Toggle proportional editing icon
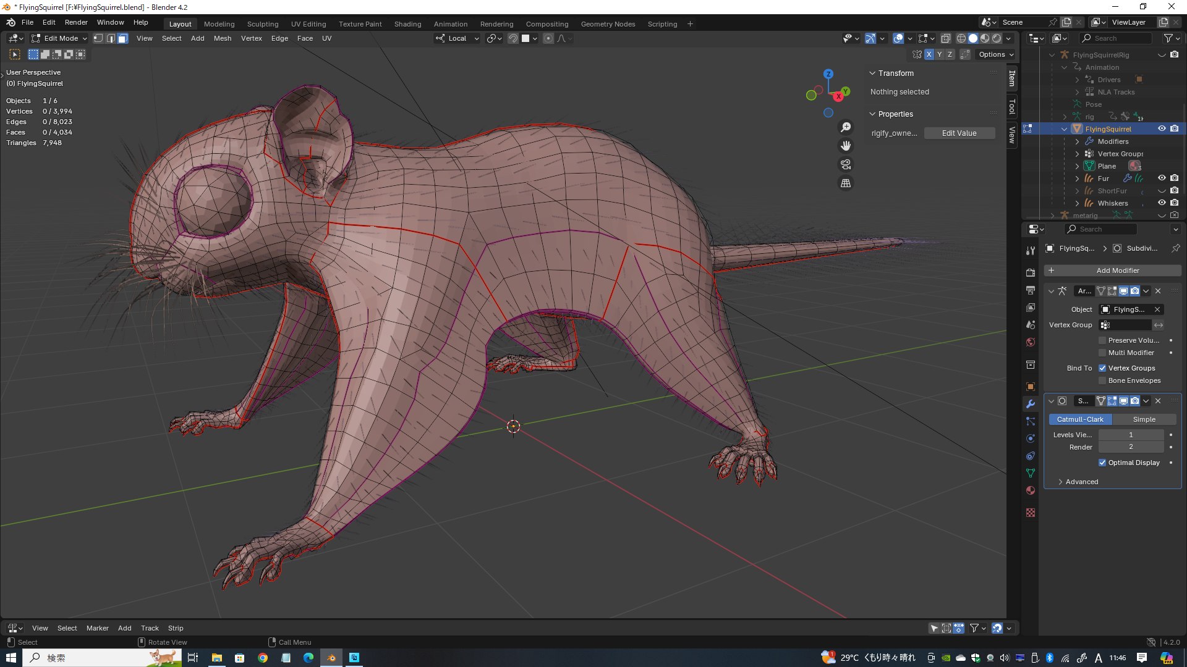This screenshot has width=1187, height=667. [x=548, y=38]
